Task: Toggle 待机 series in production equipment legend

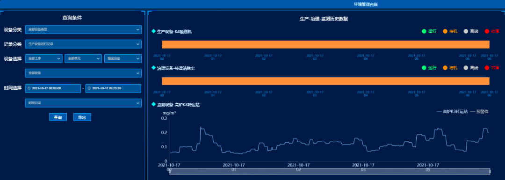Action: coord(450,31)
